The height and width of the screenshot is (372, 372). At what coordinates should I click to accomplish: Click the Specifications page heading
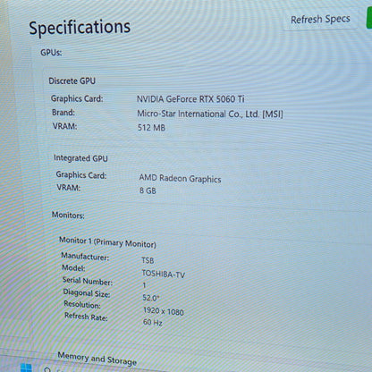tap(80, 27)
